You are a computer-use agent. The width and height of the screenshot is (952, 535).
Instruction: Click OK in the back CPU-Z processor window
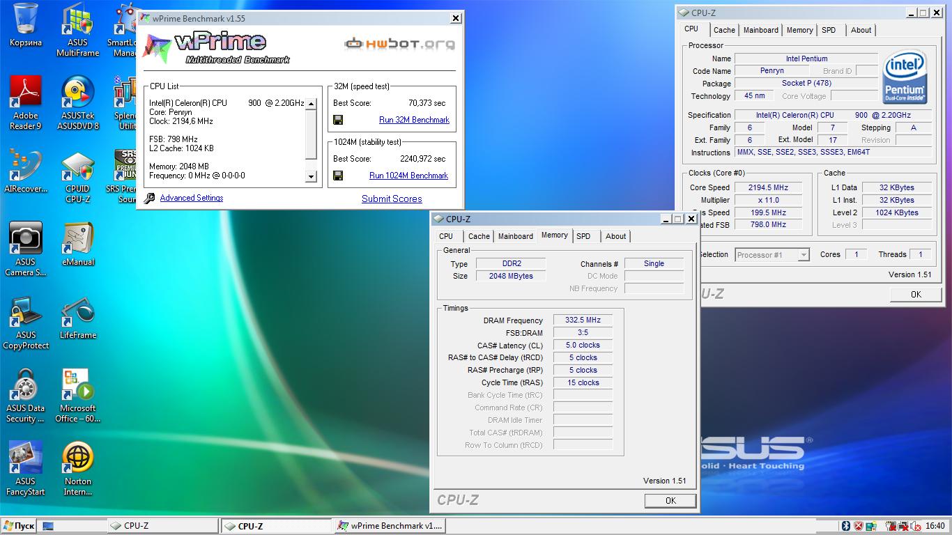pos(916,295)
